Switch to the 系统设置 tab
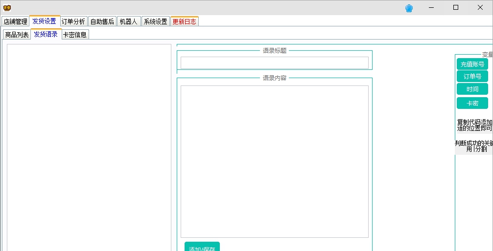The height and width of the screenshot is (251, 493). pyautogui.click(x=155, y=21)
